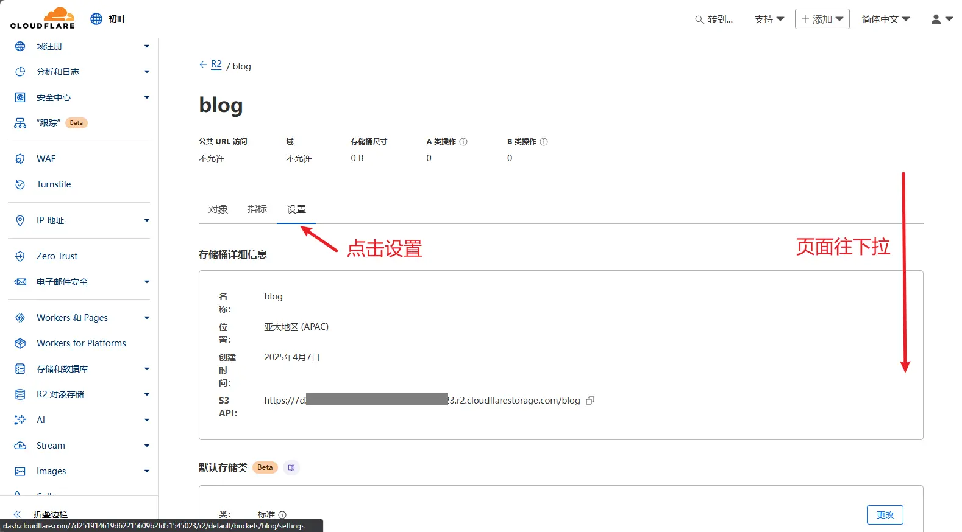Click the 存储和数据库 icon
This screenshot has width=962, height=532.
[20, 369]
